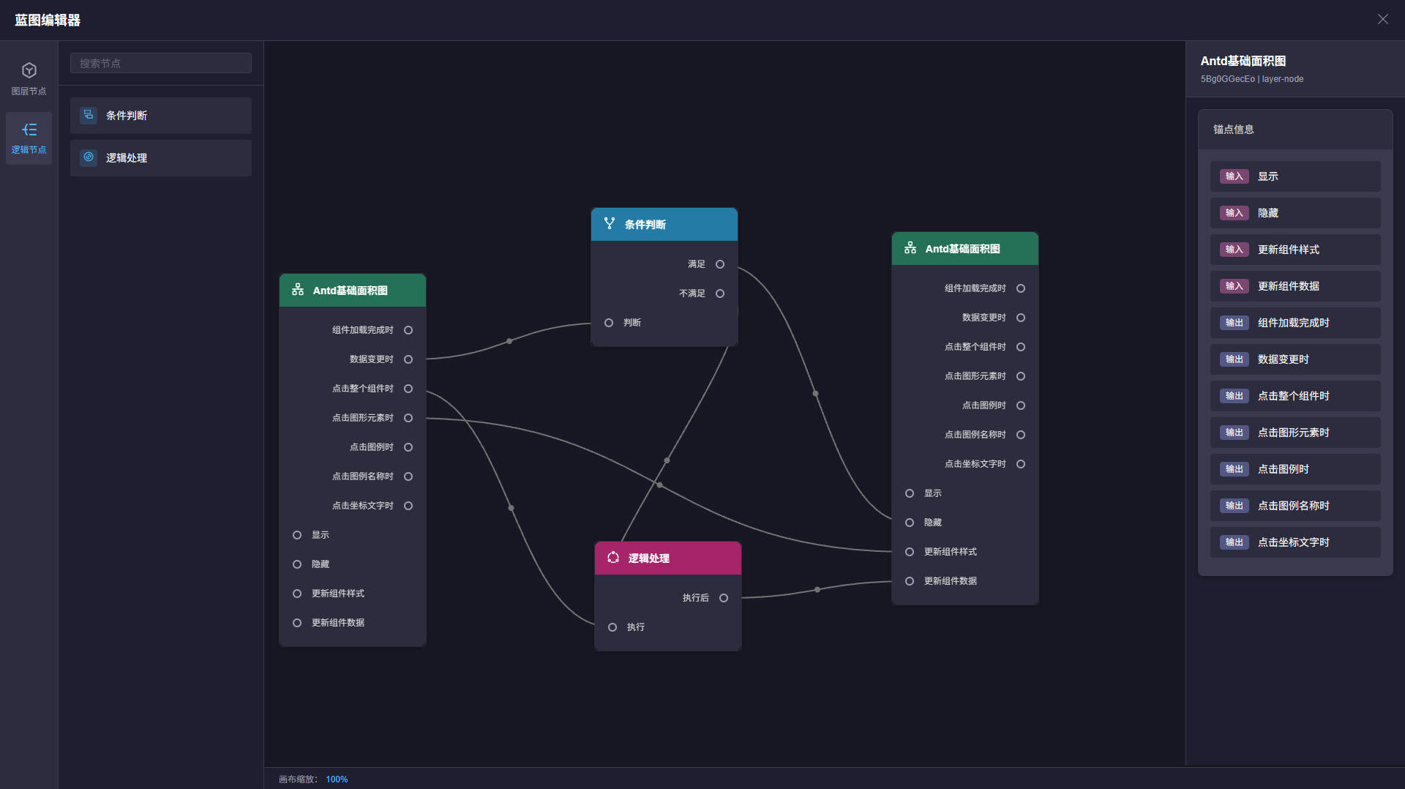
Task: Select the 输入 隐藏 anchor row
Action: click(x=1295, y=213)
